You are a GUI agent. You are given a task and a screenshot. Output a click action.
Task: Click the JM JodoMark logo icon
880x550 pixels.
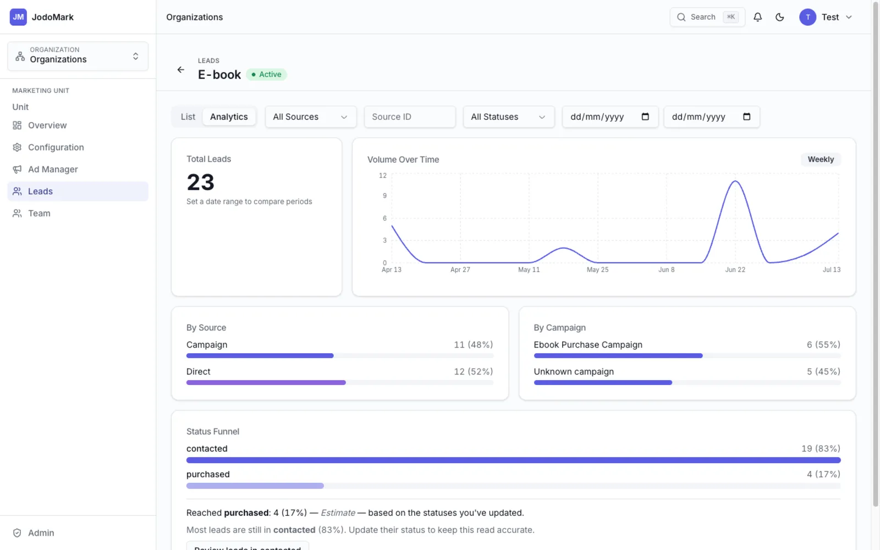click(18, 17)
